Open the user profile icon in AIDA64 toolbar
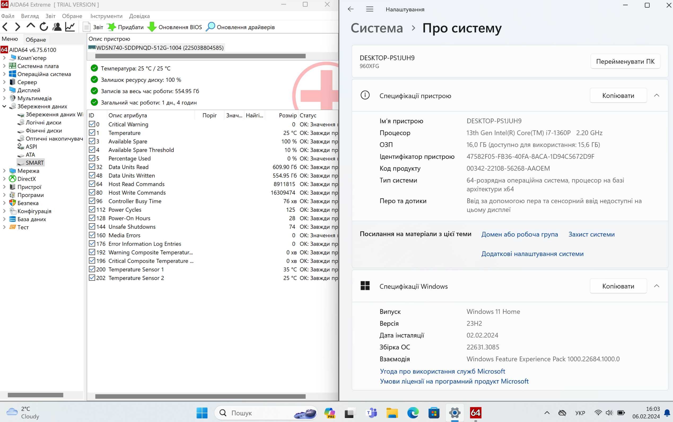 coord(57,27)
